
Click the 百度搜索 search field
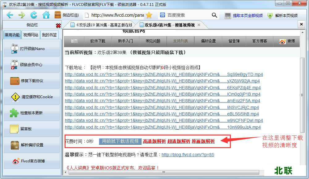pyautogui.click(x=188, y=15)
